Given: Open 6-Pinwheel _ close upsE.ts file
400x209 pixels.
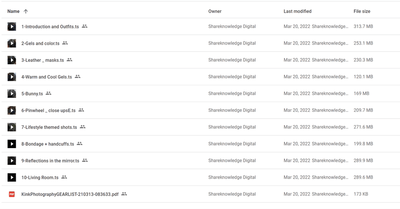Looking at the screenshot, I should (48, 111).
